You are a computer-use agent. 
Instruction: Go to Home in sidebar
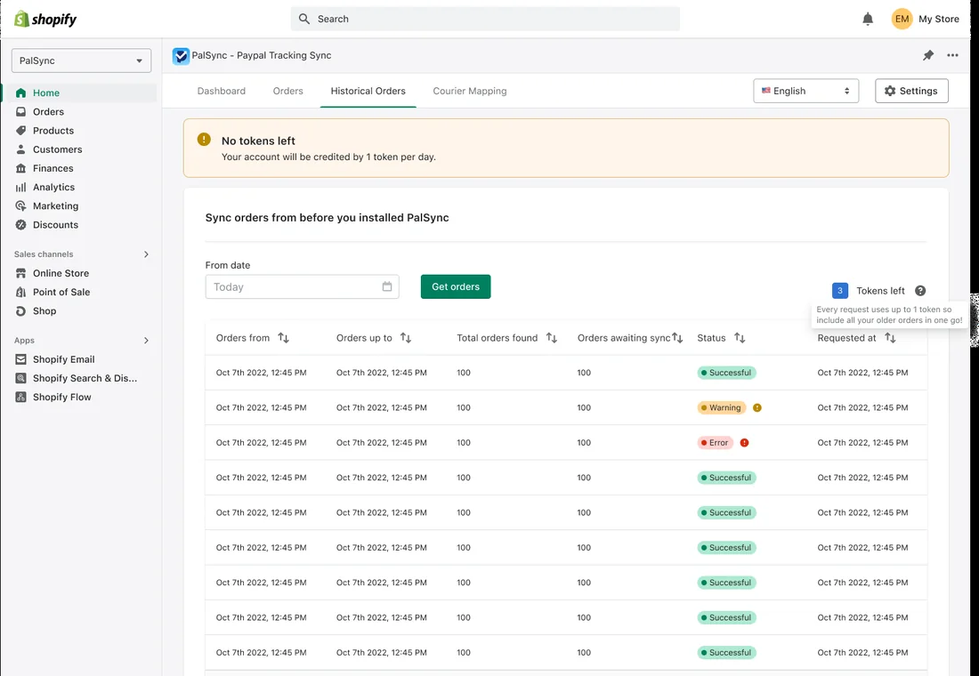click(79, 93)
